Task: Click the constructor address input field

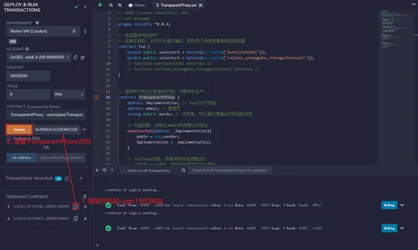Action: tap(57, 129)
